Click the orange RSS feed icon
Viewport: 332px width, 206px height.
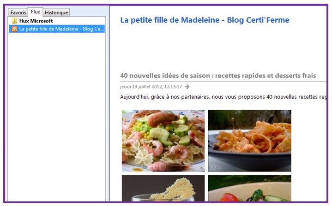tap(14, 29)
